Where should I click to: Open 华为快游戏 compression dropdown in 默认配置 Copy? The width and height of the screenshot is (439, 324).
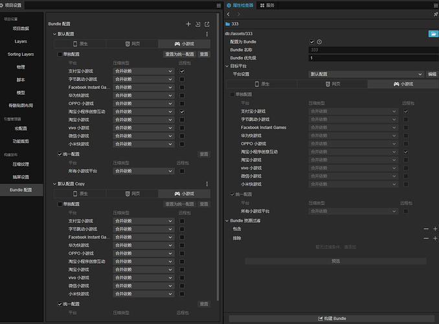coord(144,245)
